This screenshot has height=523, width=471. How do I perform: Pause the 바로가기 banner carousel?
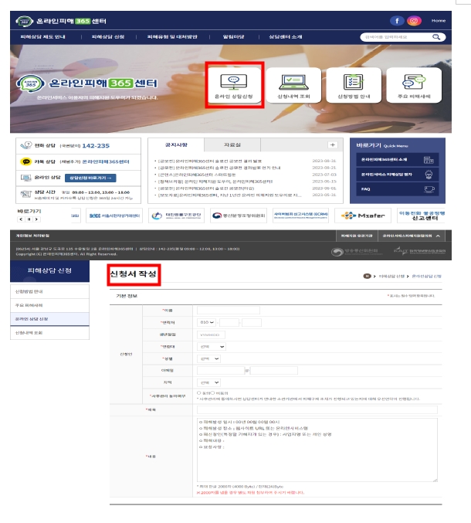tap(29, 219)
